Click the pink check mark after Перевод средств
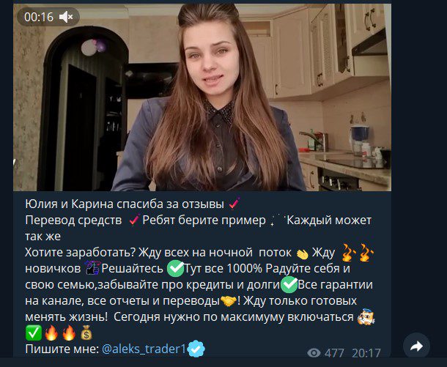This screenshot has height=367, width=447. coord(133,220)
